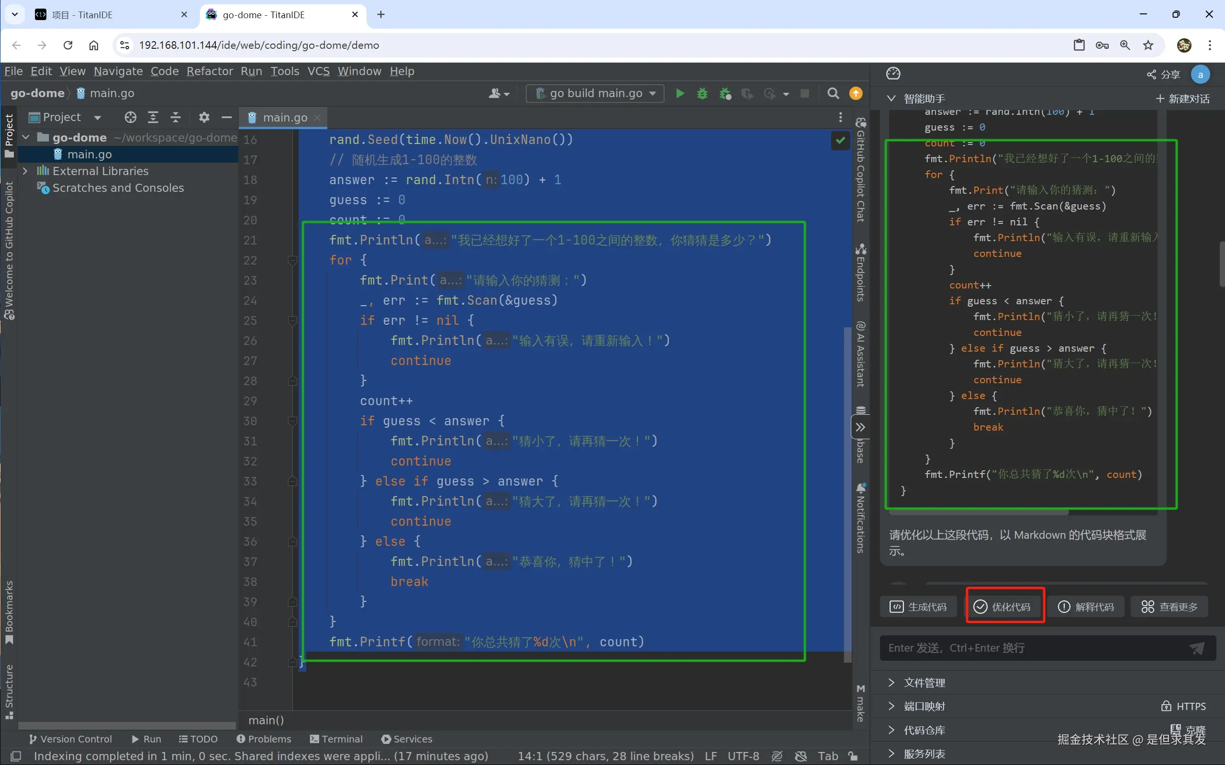Toggle read-only lock in status bar

coord(853,756)
